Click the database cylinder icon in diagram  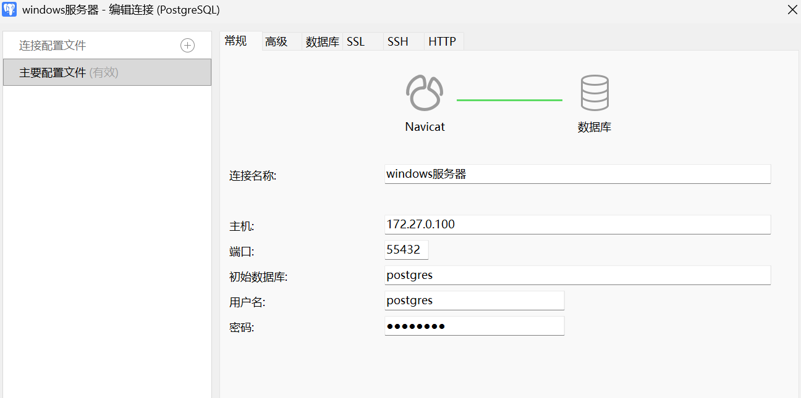click(x=595, y=93)
